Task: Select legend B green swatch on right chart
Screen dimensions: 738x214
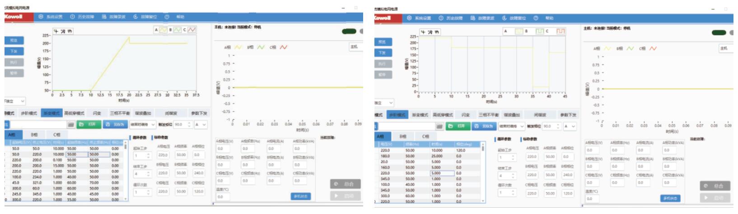Action: 540,31
